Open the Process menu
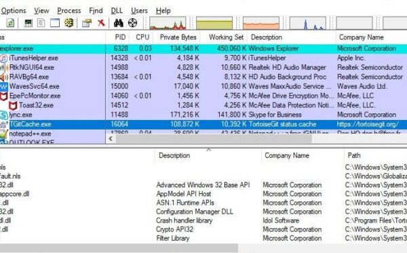Screen dimensions: 407x253 click(69, 11)
